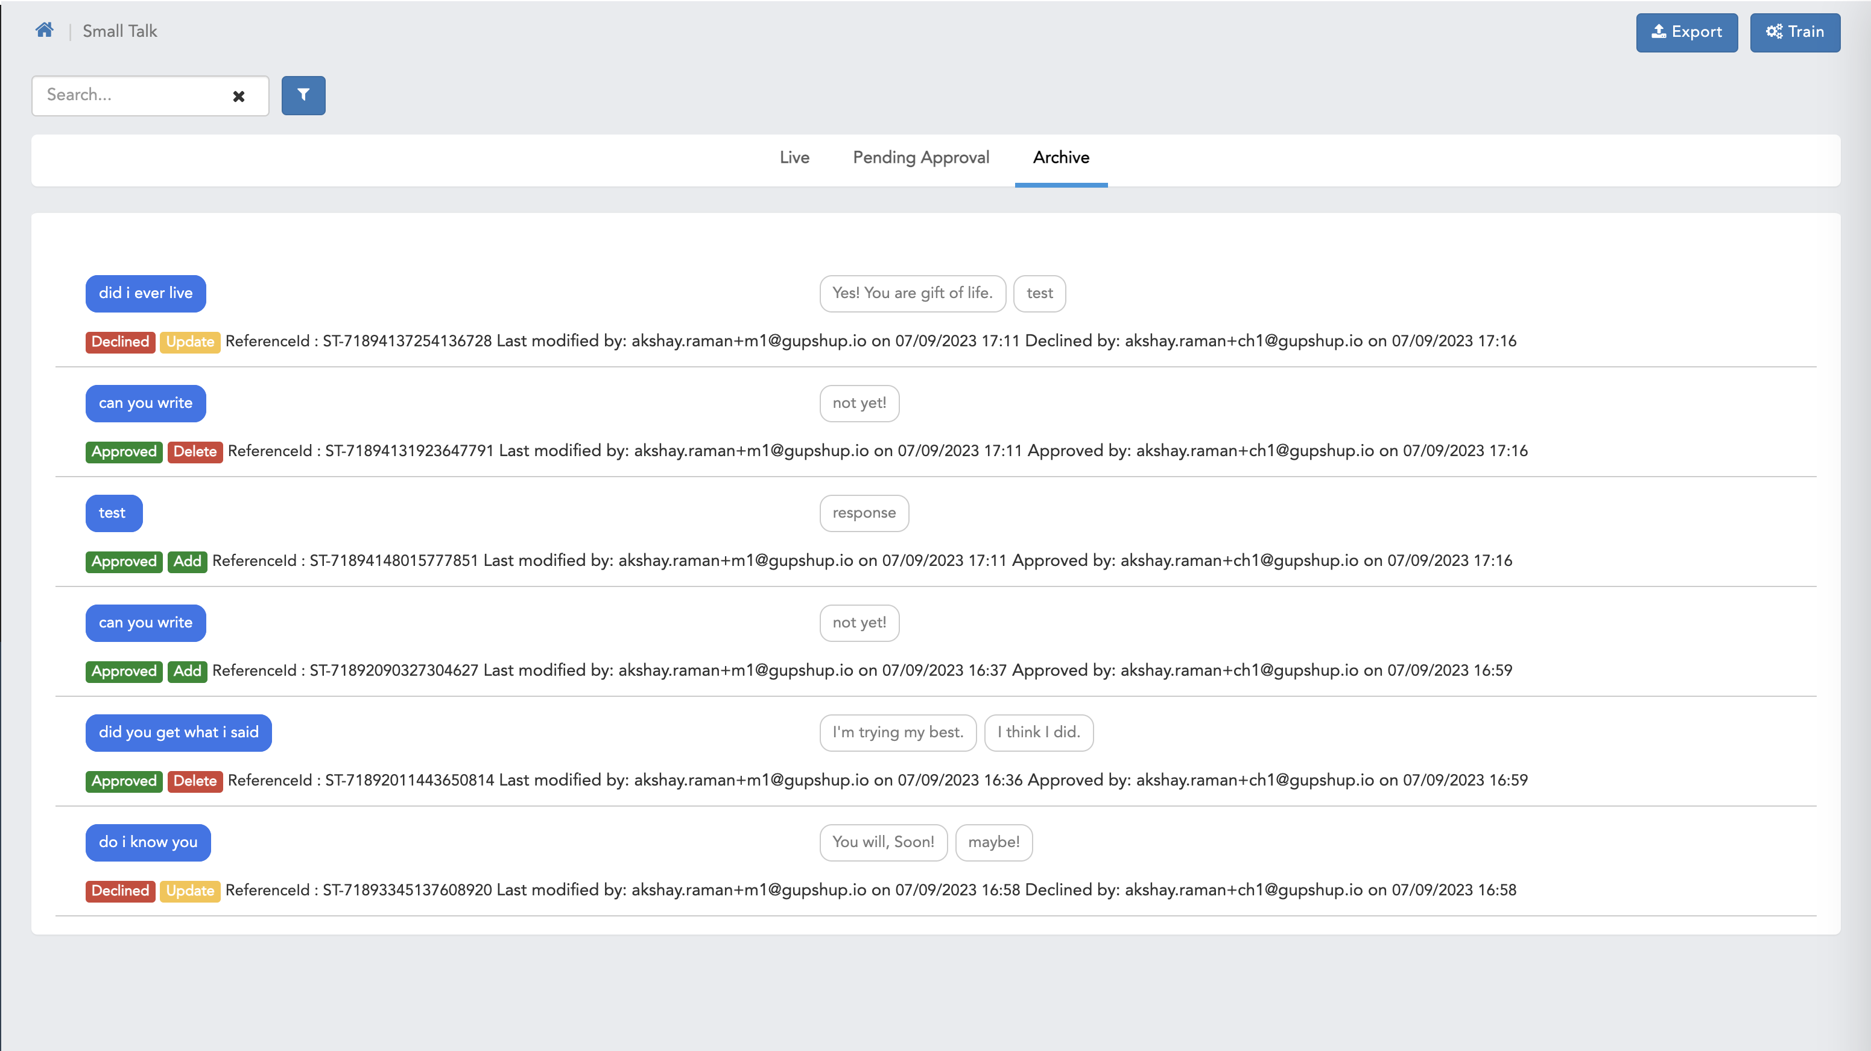
Task: Click Declined badge for ST-71893345137608920
Action: click(x=120, y=891)
